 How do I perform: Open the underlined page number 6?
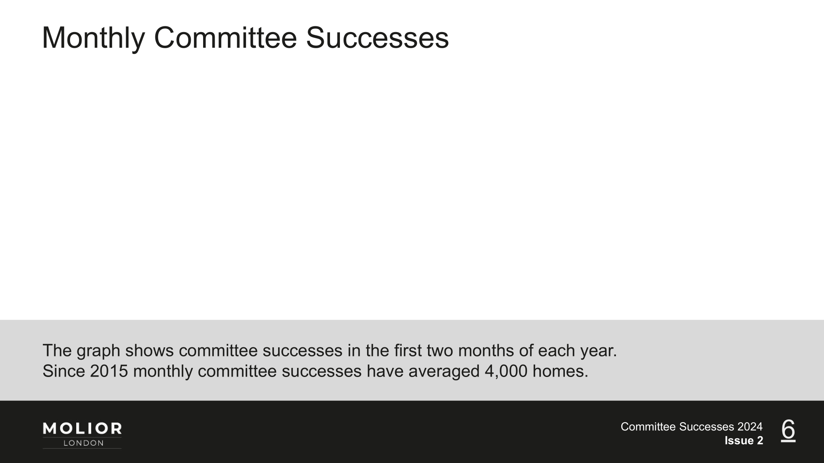point(788,430)
